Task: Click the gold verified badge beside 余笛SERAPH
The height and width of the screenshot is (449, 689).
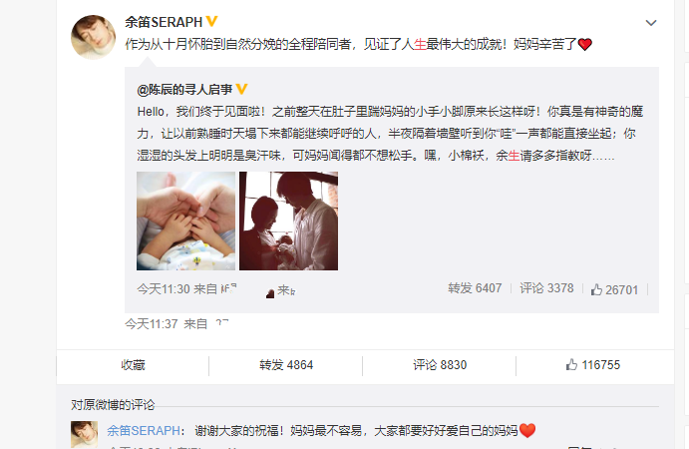Action: [211, 21]
